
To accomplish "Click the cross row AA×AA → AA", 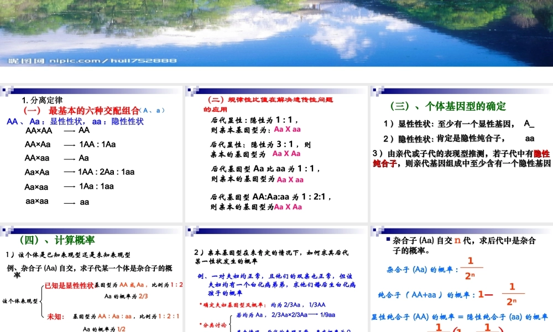I will click(x=58, y=131).
